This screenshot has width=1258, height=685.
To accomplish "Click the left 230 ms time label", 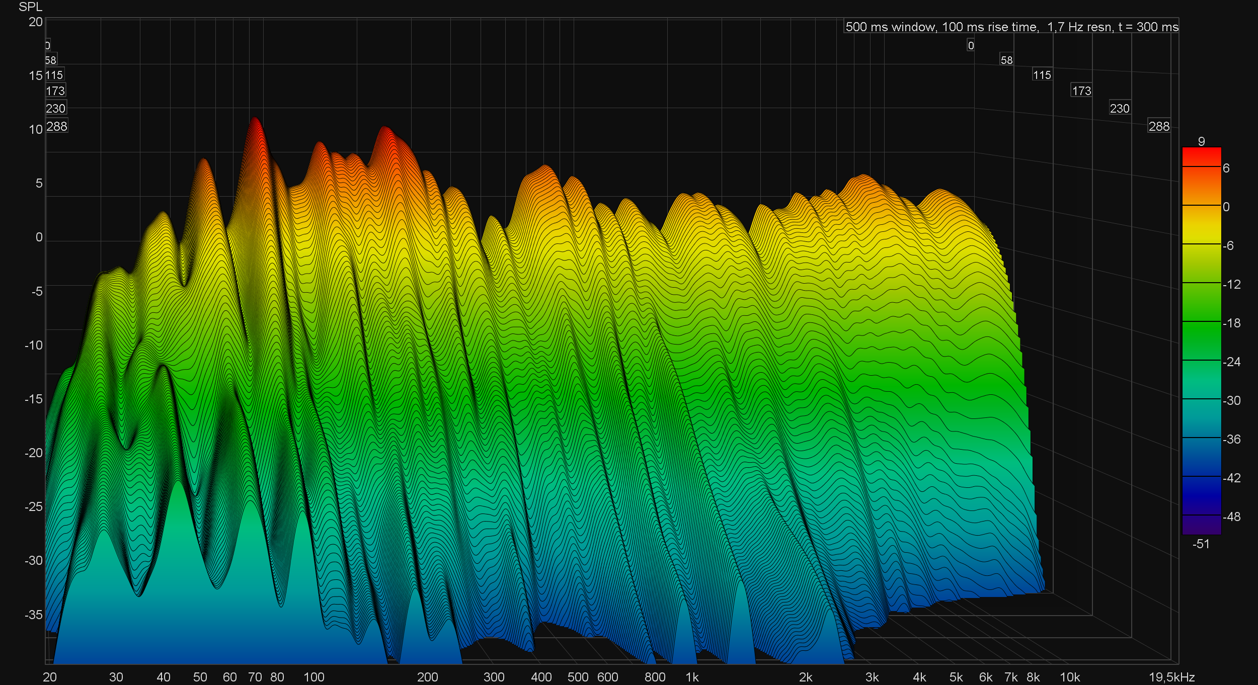I will click(55, 108).
